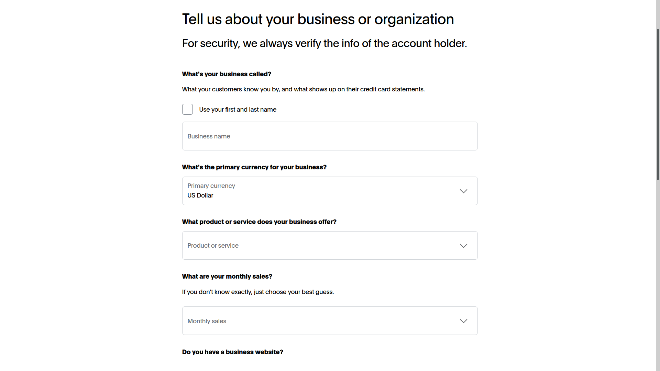Viewport: 660px width, 371px height.
Task: Click the "For security" subheading text
Action: point(324,44)
